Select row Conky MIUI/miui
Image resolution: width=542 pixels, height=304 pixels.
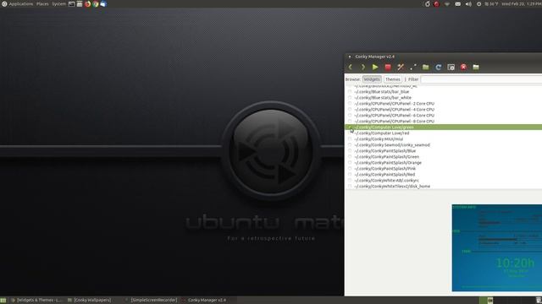pos(443,138)
